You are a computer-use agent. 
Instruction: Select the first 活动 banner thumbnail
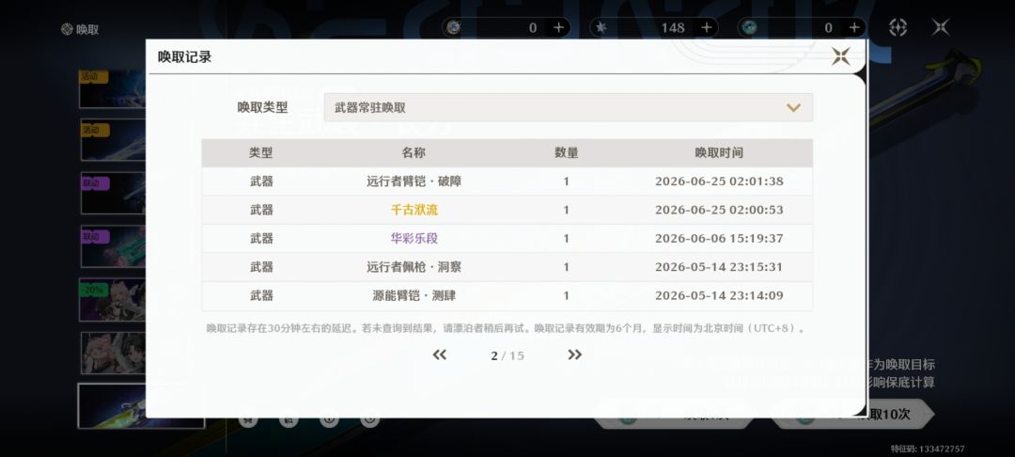(x=112, y=88)
